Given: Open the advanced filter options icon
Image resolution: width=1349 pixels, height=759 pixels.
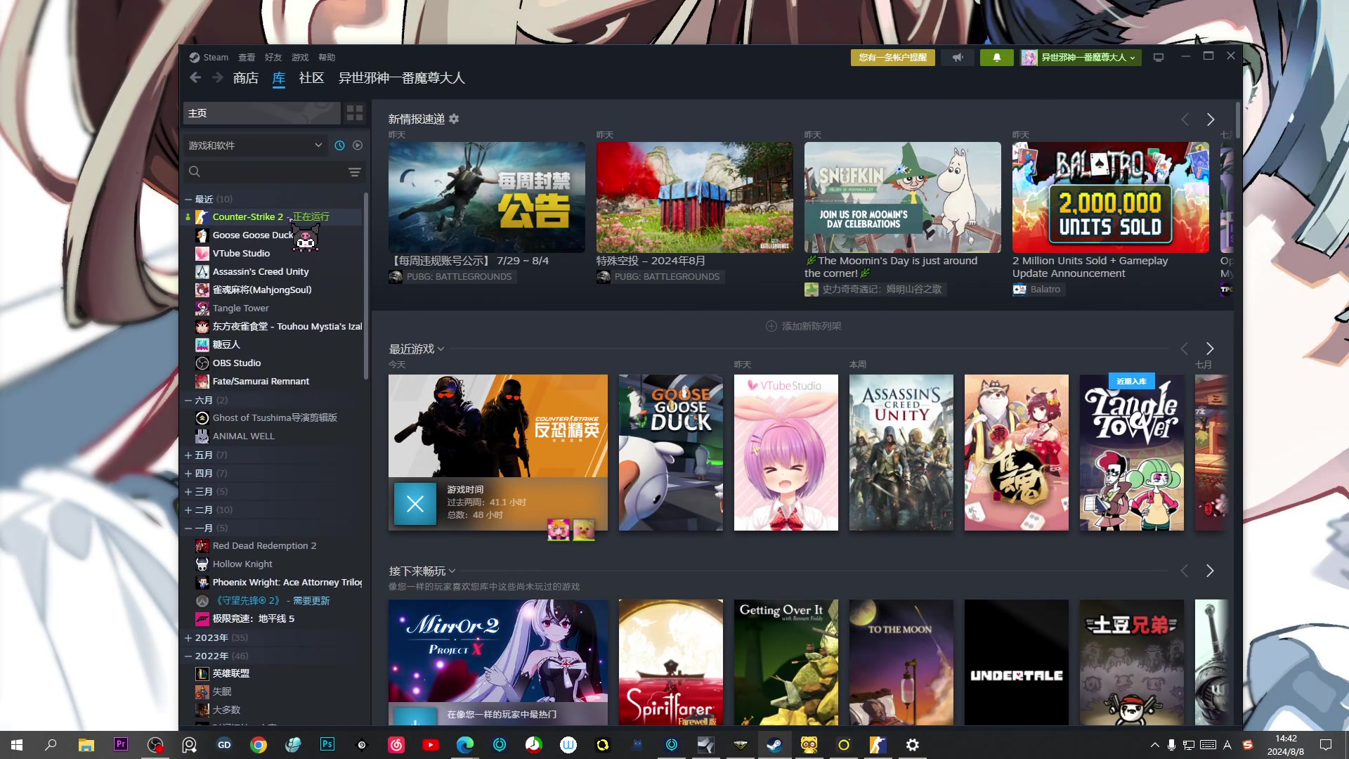Looking at the screenshot, I should [355, 172].
